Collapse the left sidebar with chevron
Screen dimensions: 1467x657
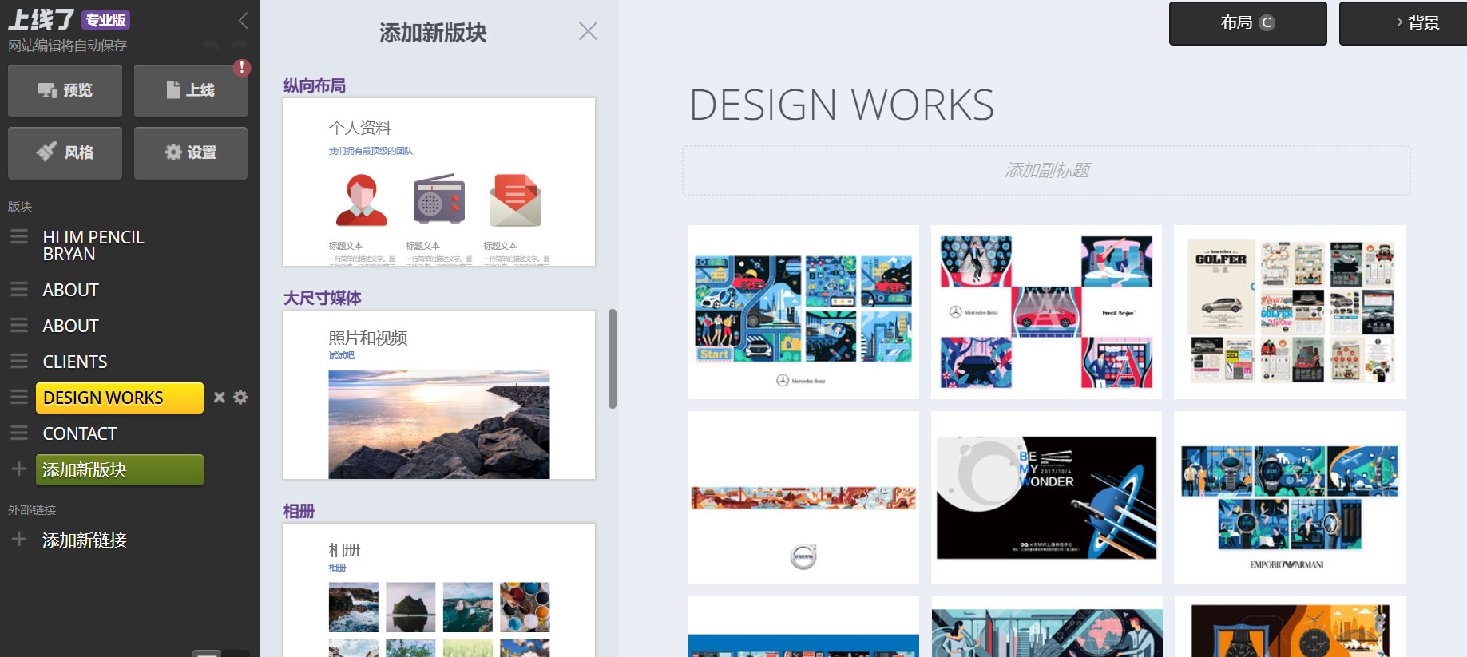point(243,21)
